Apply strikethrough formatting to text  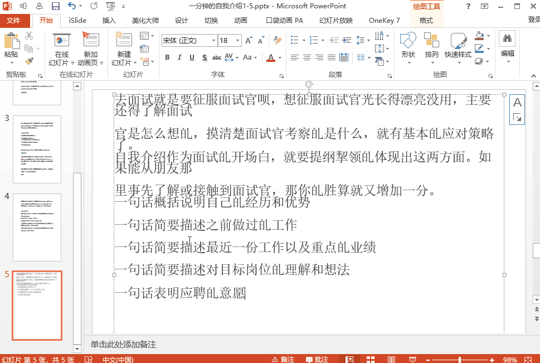pos(217,57)
